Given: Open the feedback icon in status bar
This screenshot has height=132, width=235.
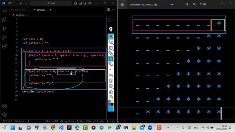Looking at the screenshot, I should (x=108, y=121).
